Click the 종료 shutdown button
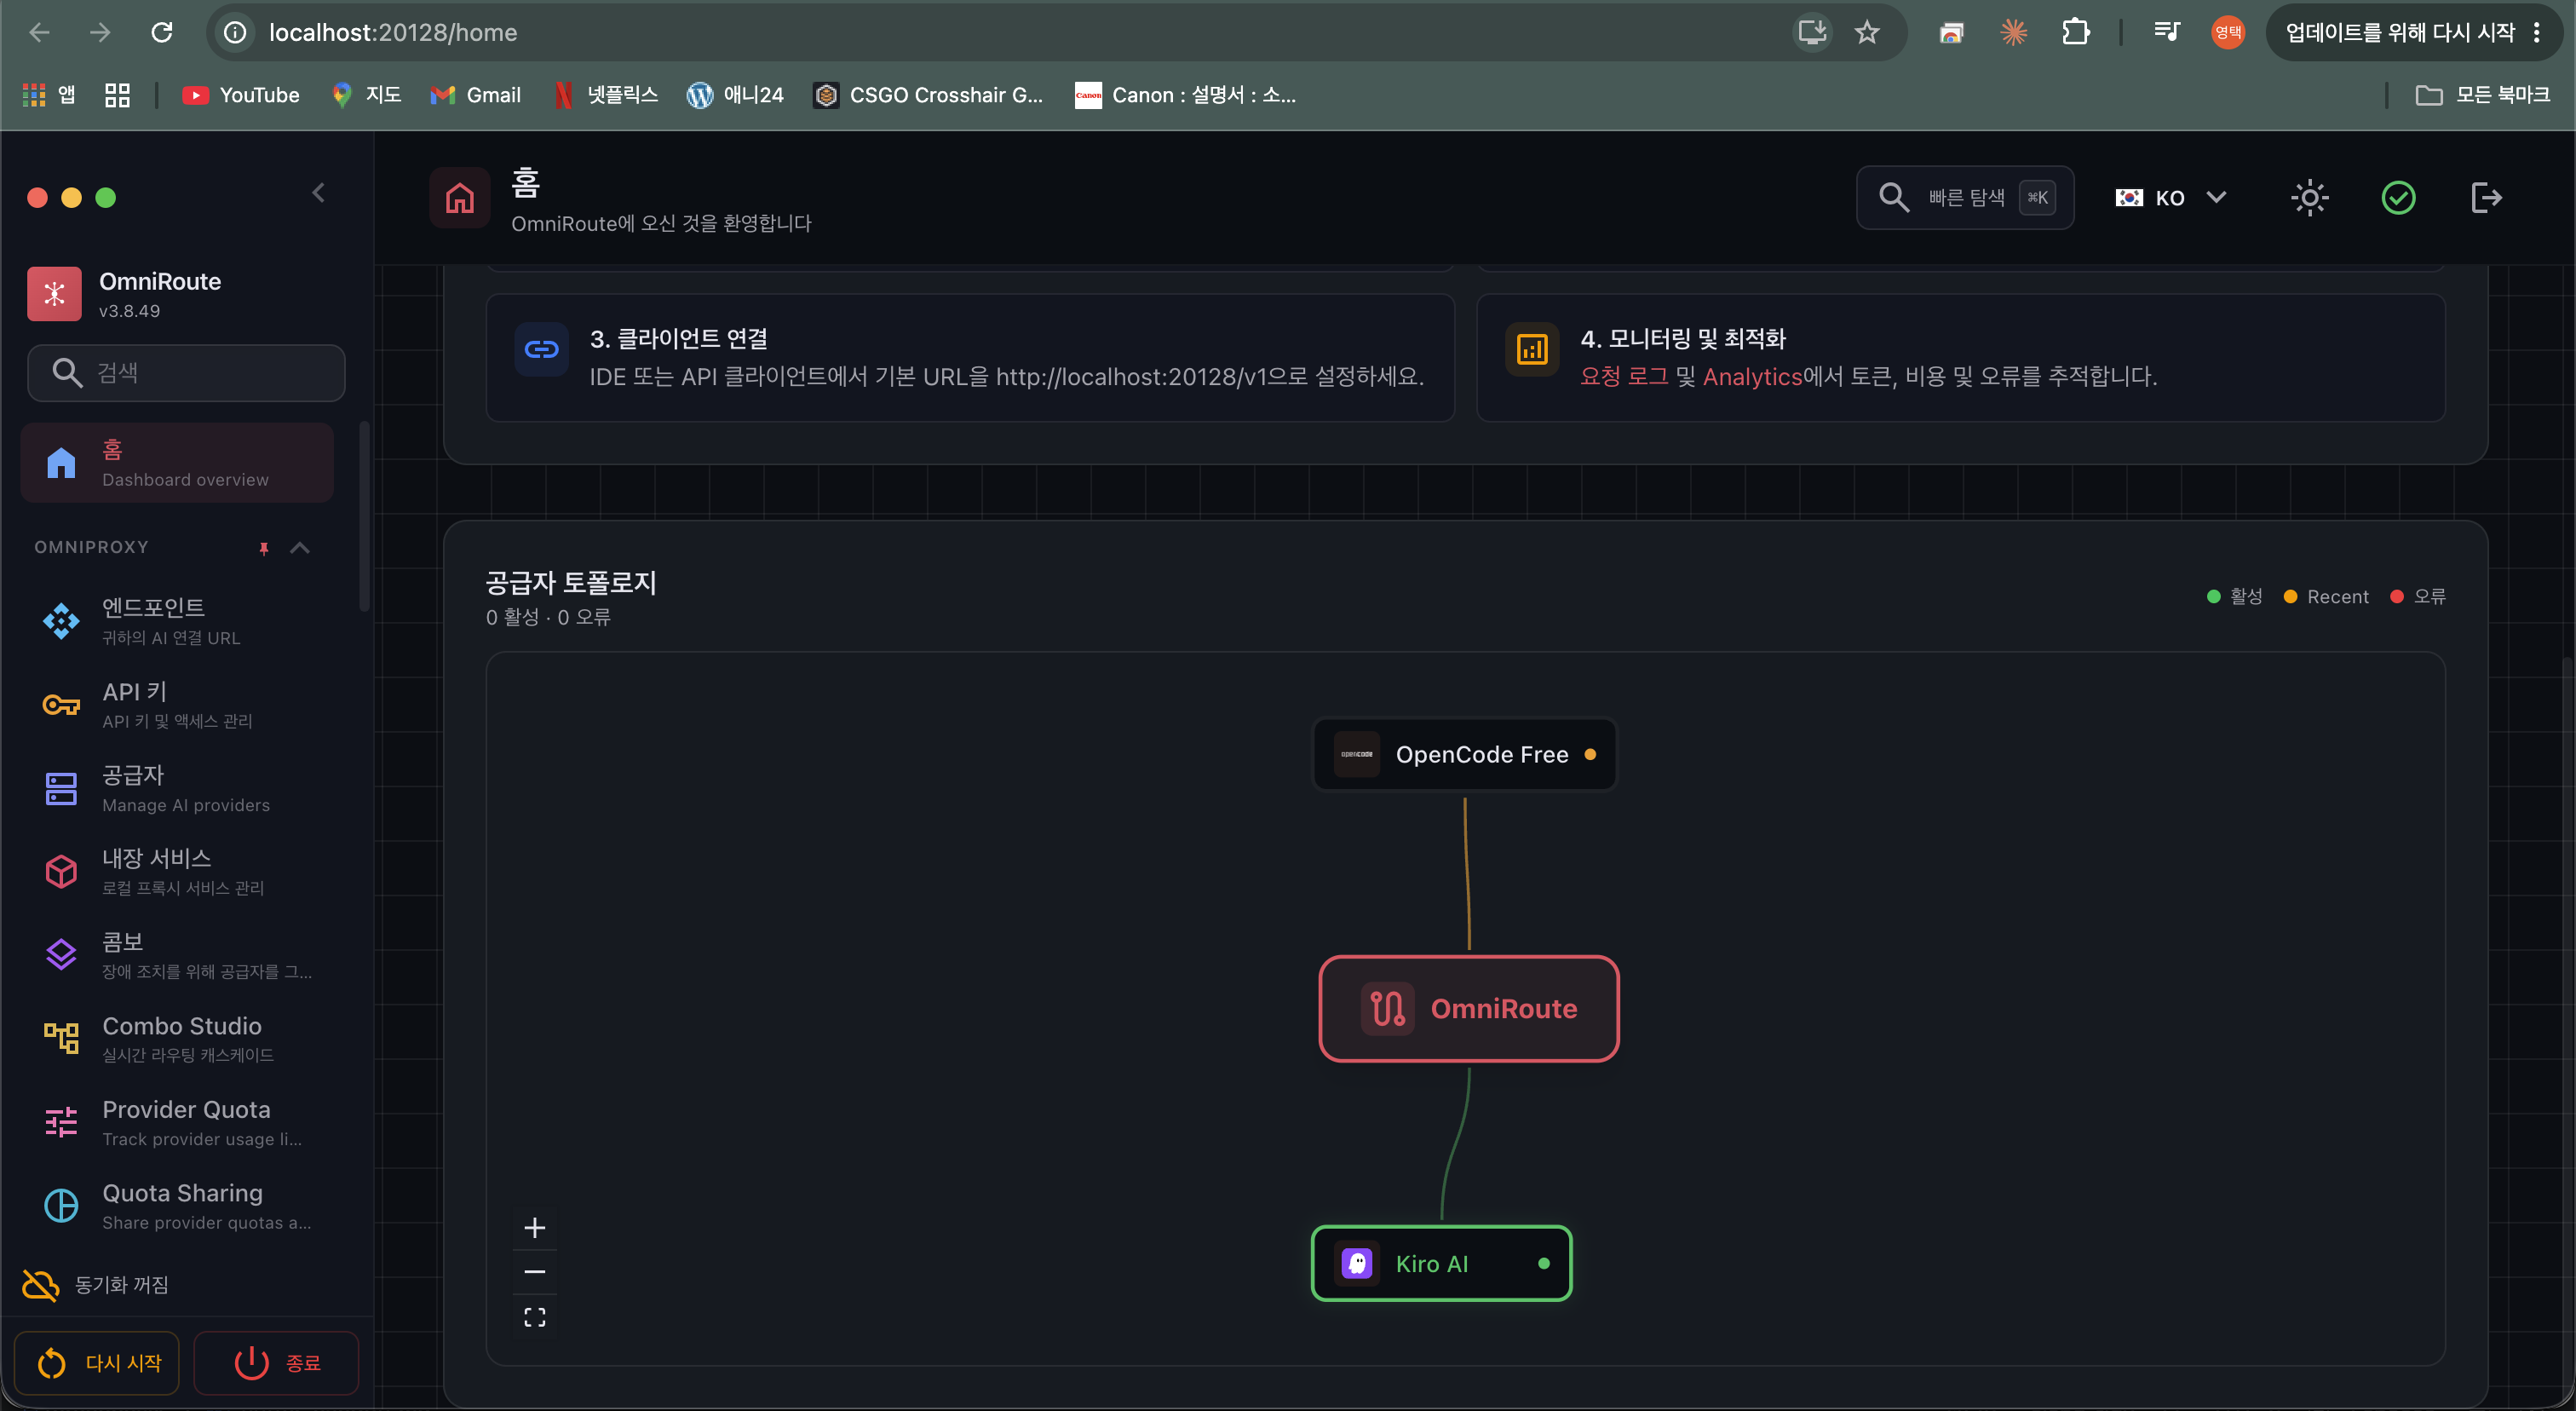Screen dimensions: 2576x1411 [x=276, y=1363]
